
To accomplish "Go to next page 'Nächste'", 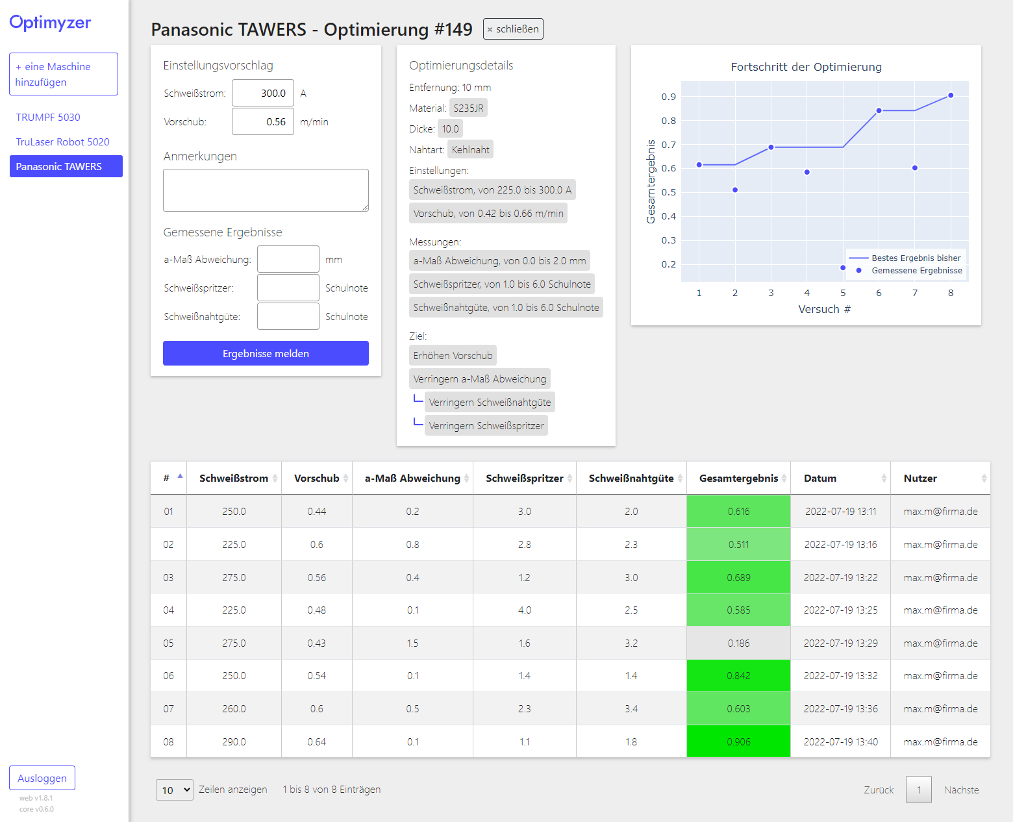I will pos(961,790).
